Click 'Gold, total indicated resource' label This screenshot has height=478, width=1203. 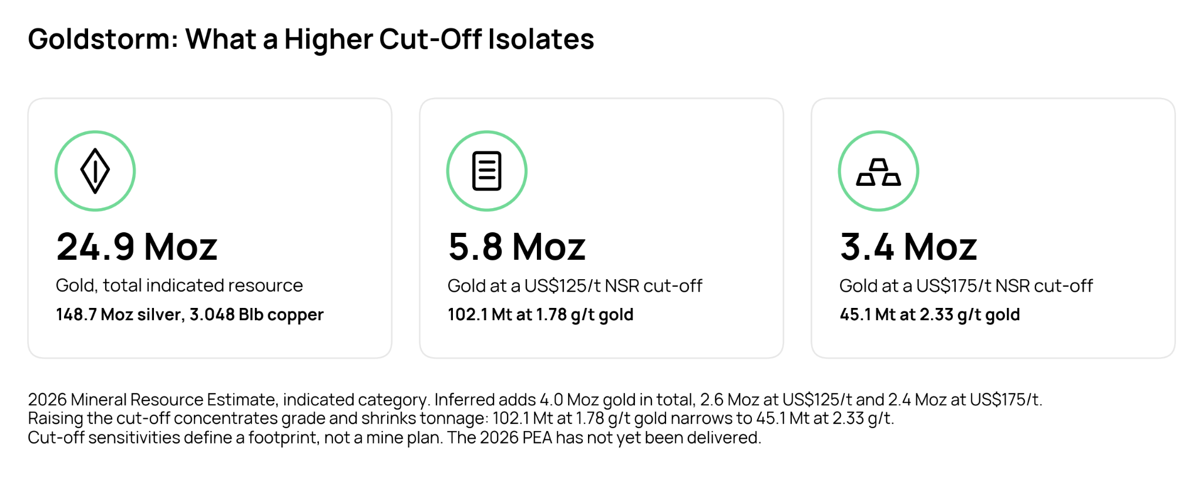coord(179,285)
